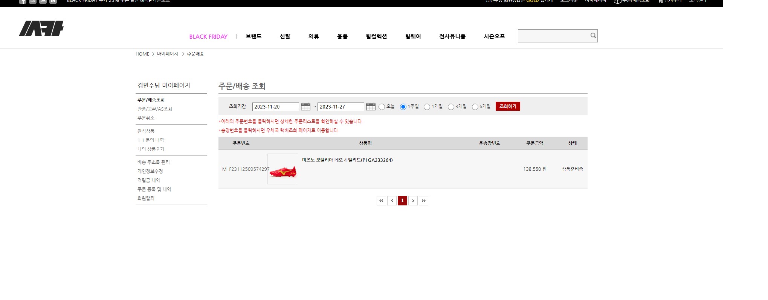768x300 pixels.
Task: Open the 전사유니폼 menu
Action: 452,36
